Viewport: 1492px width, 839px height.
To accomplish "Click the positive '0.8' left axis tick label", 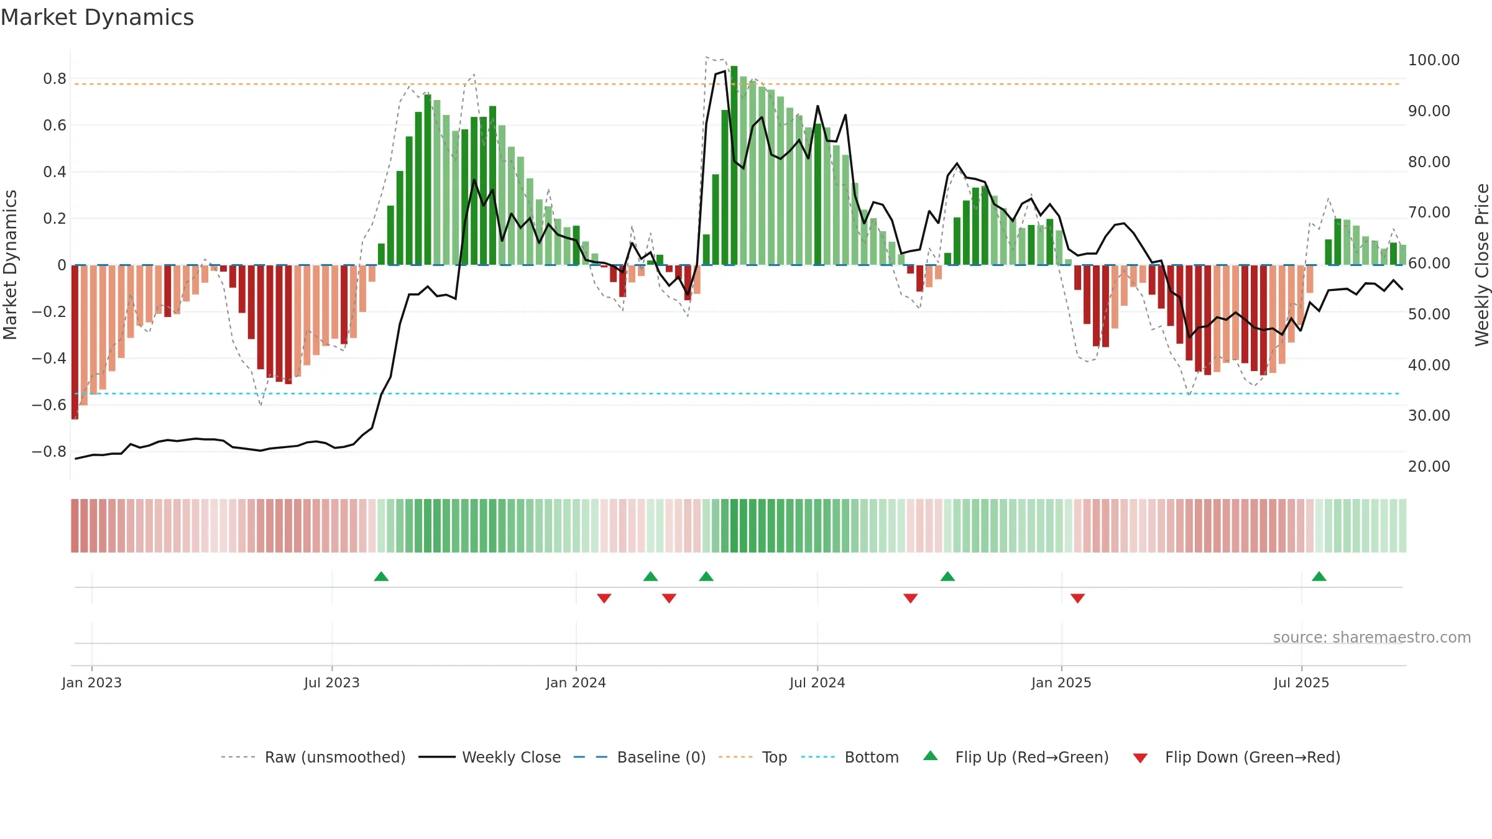I will pos(55,79).
